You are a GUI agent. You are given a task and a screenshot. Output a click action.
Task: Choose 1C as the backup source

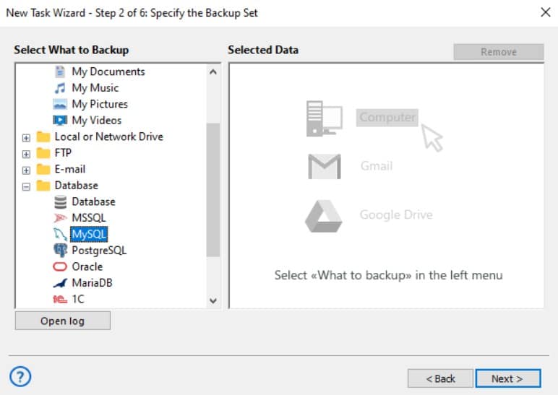point(78,300)
